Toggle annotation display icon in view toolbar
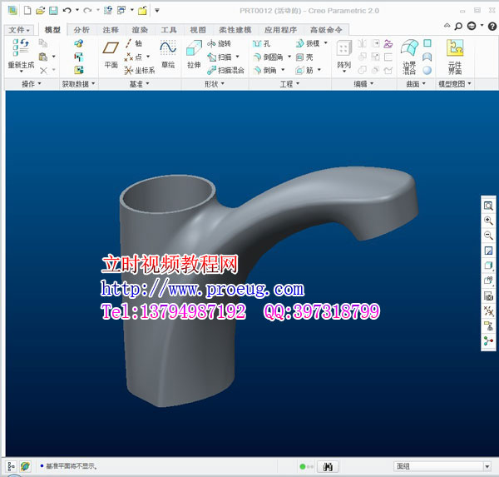 [x=488, y=325]
